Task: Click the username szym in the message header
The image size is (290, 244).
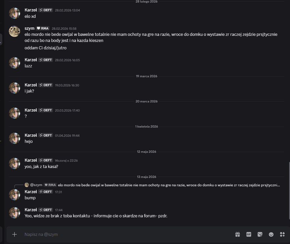Action: [29, 28]
